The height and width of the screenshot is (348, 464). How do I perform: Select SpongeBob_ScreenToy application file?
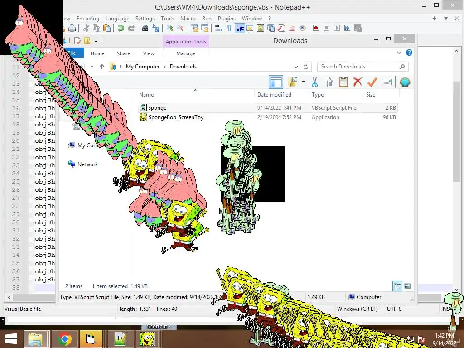click(268, 117)
